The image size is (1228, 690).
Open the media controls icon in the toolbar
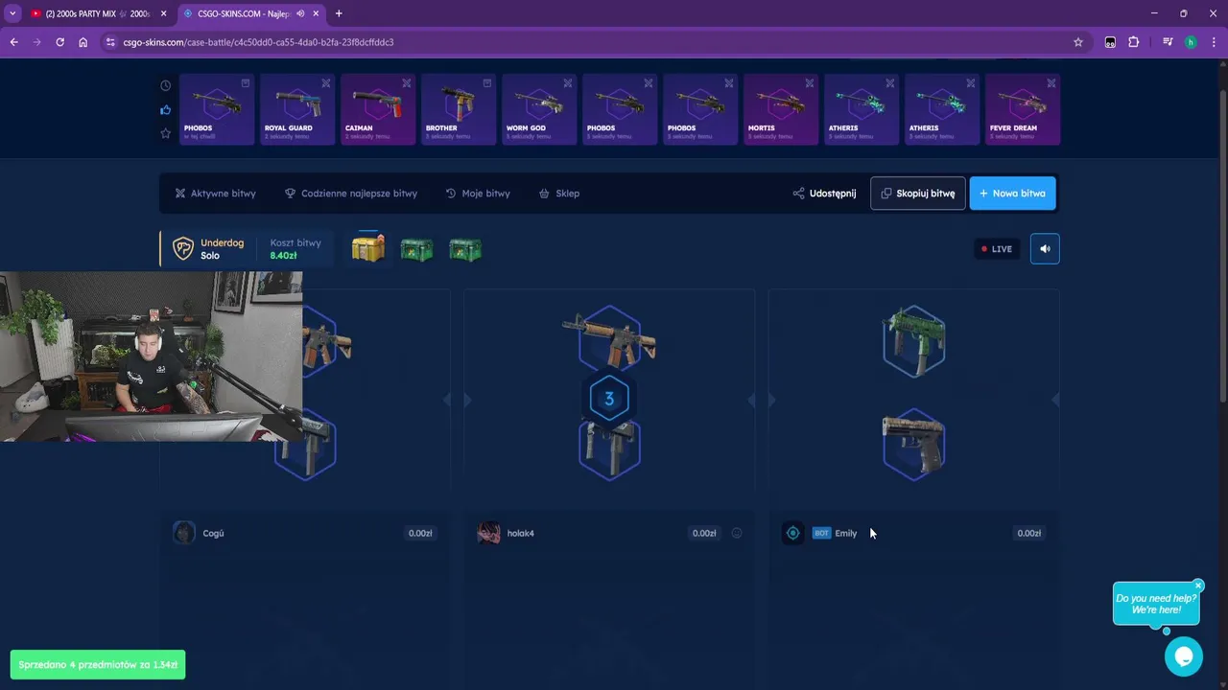pos(1168,42)
